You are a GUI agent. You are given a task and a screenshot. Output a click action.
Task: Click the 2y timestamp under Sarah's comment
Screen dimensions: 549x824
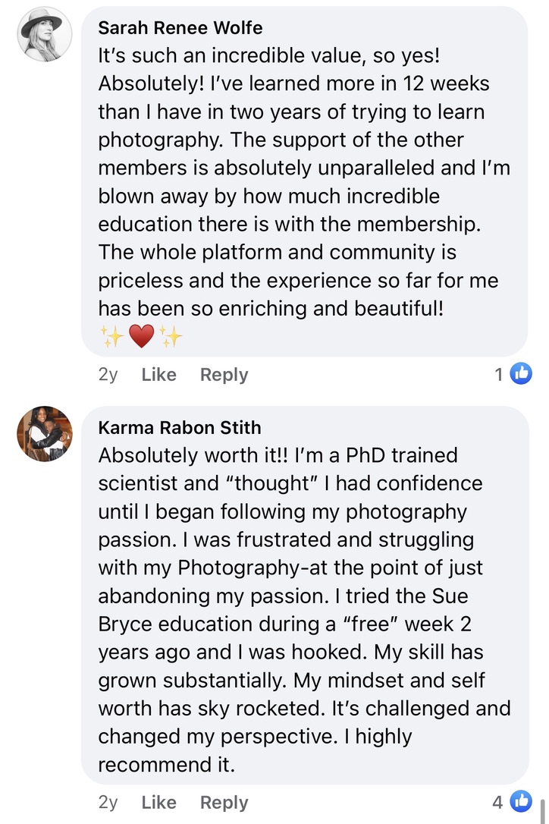pyautogui.click(x=108, y=375)
